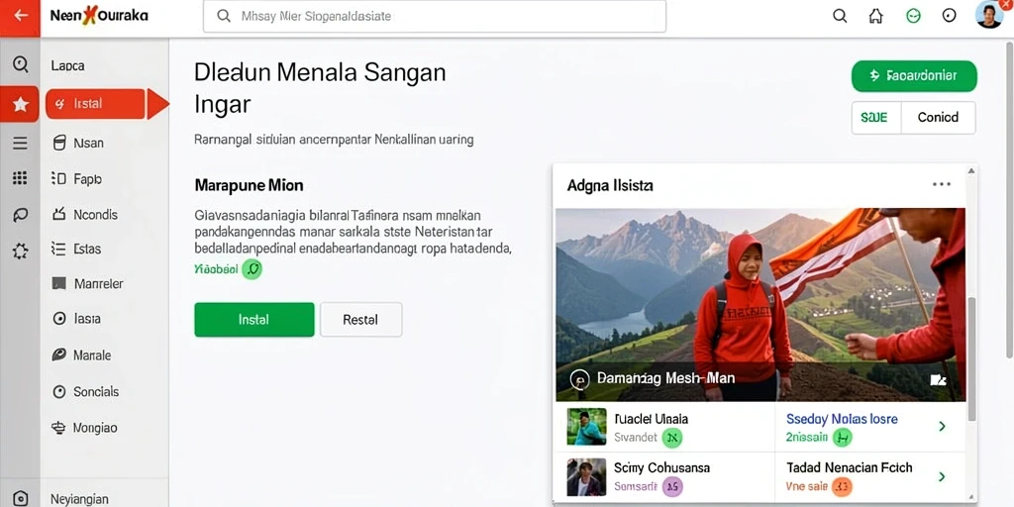Click the Restal button
Image resolution: width=1014 pixels, height=507 pixels.
tap(360, 320)
